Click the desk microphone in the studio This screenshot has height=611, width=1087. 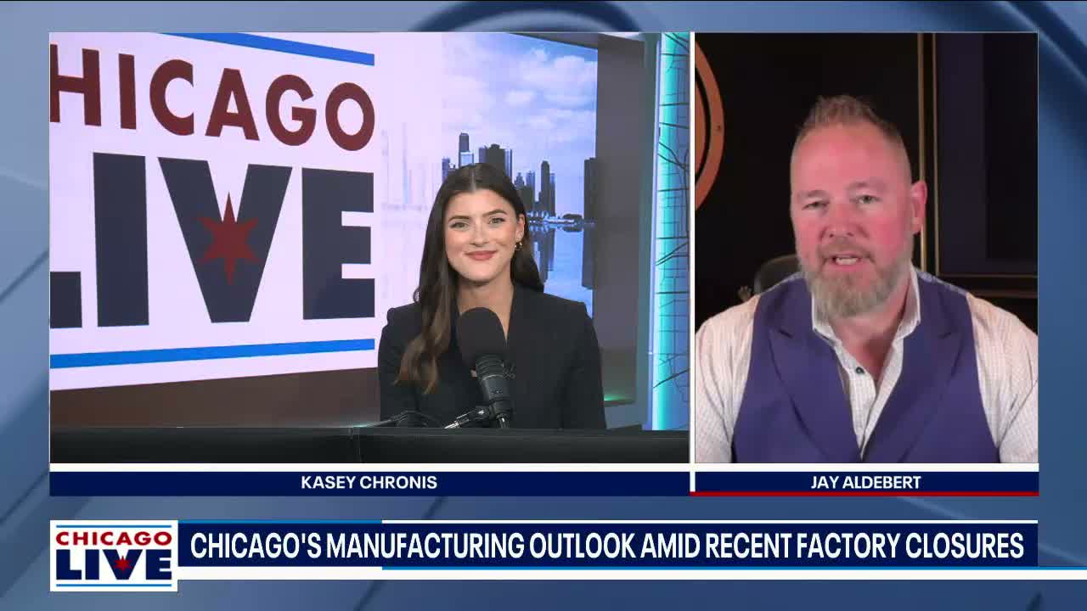pyautogui.click(x=486, y=365)
